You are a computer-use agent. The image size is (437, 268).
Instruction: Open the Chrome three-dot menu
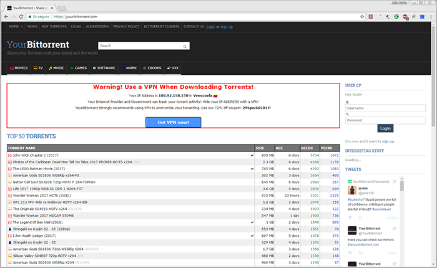coord(431,17)
